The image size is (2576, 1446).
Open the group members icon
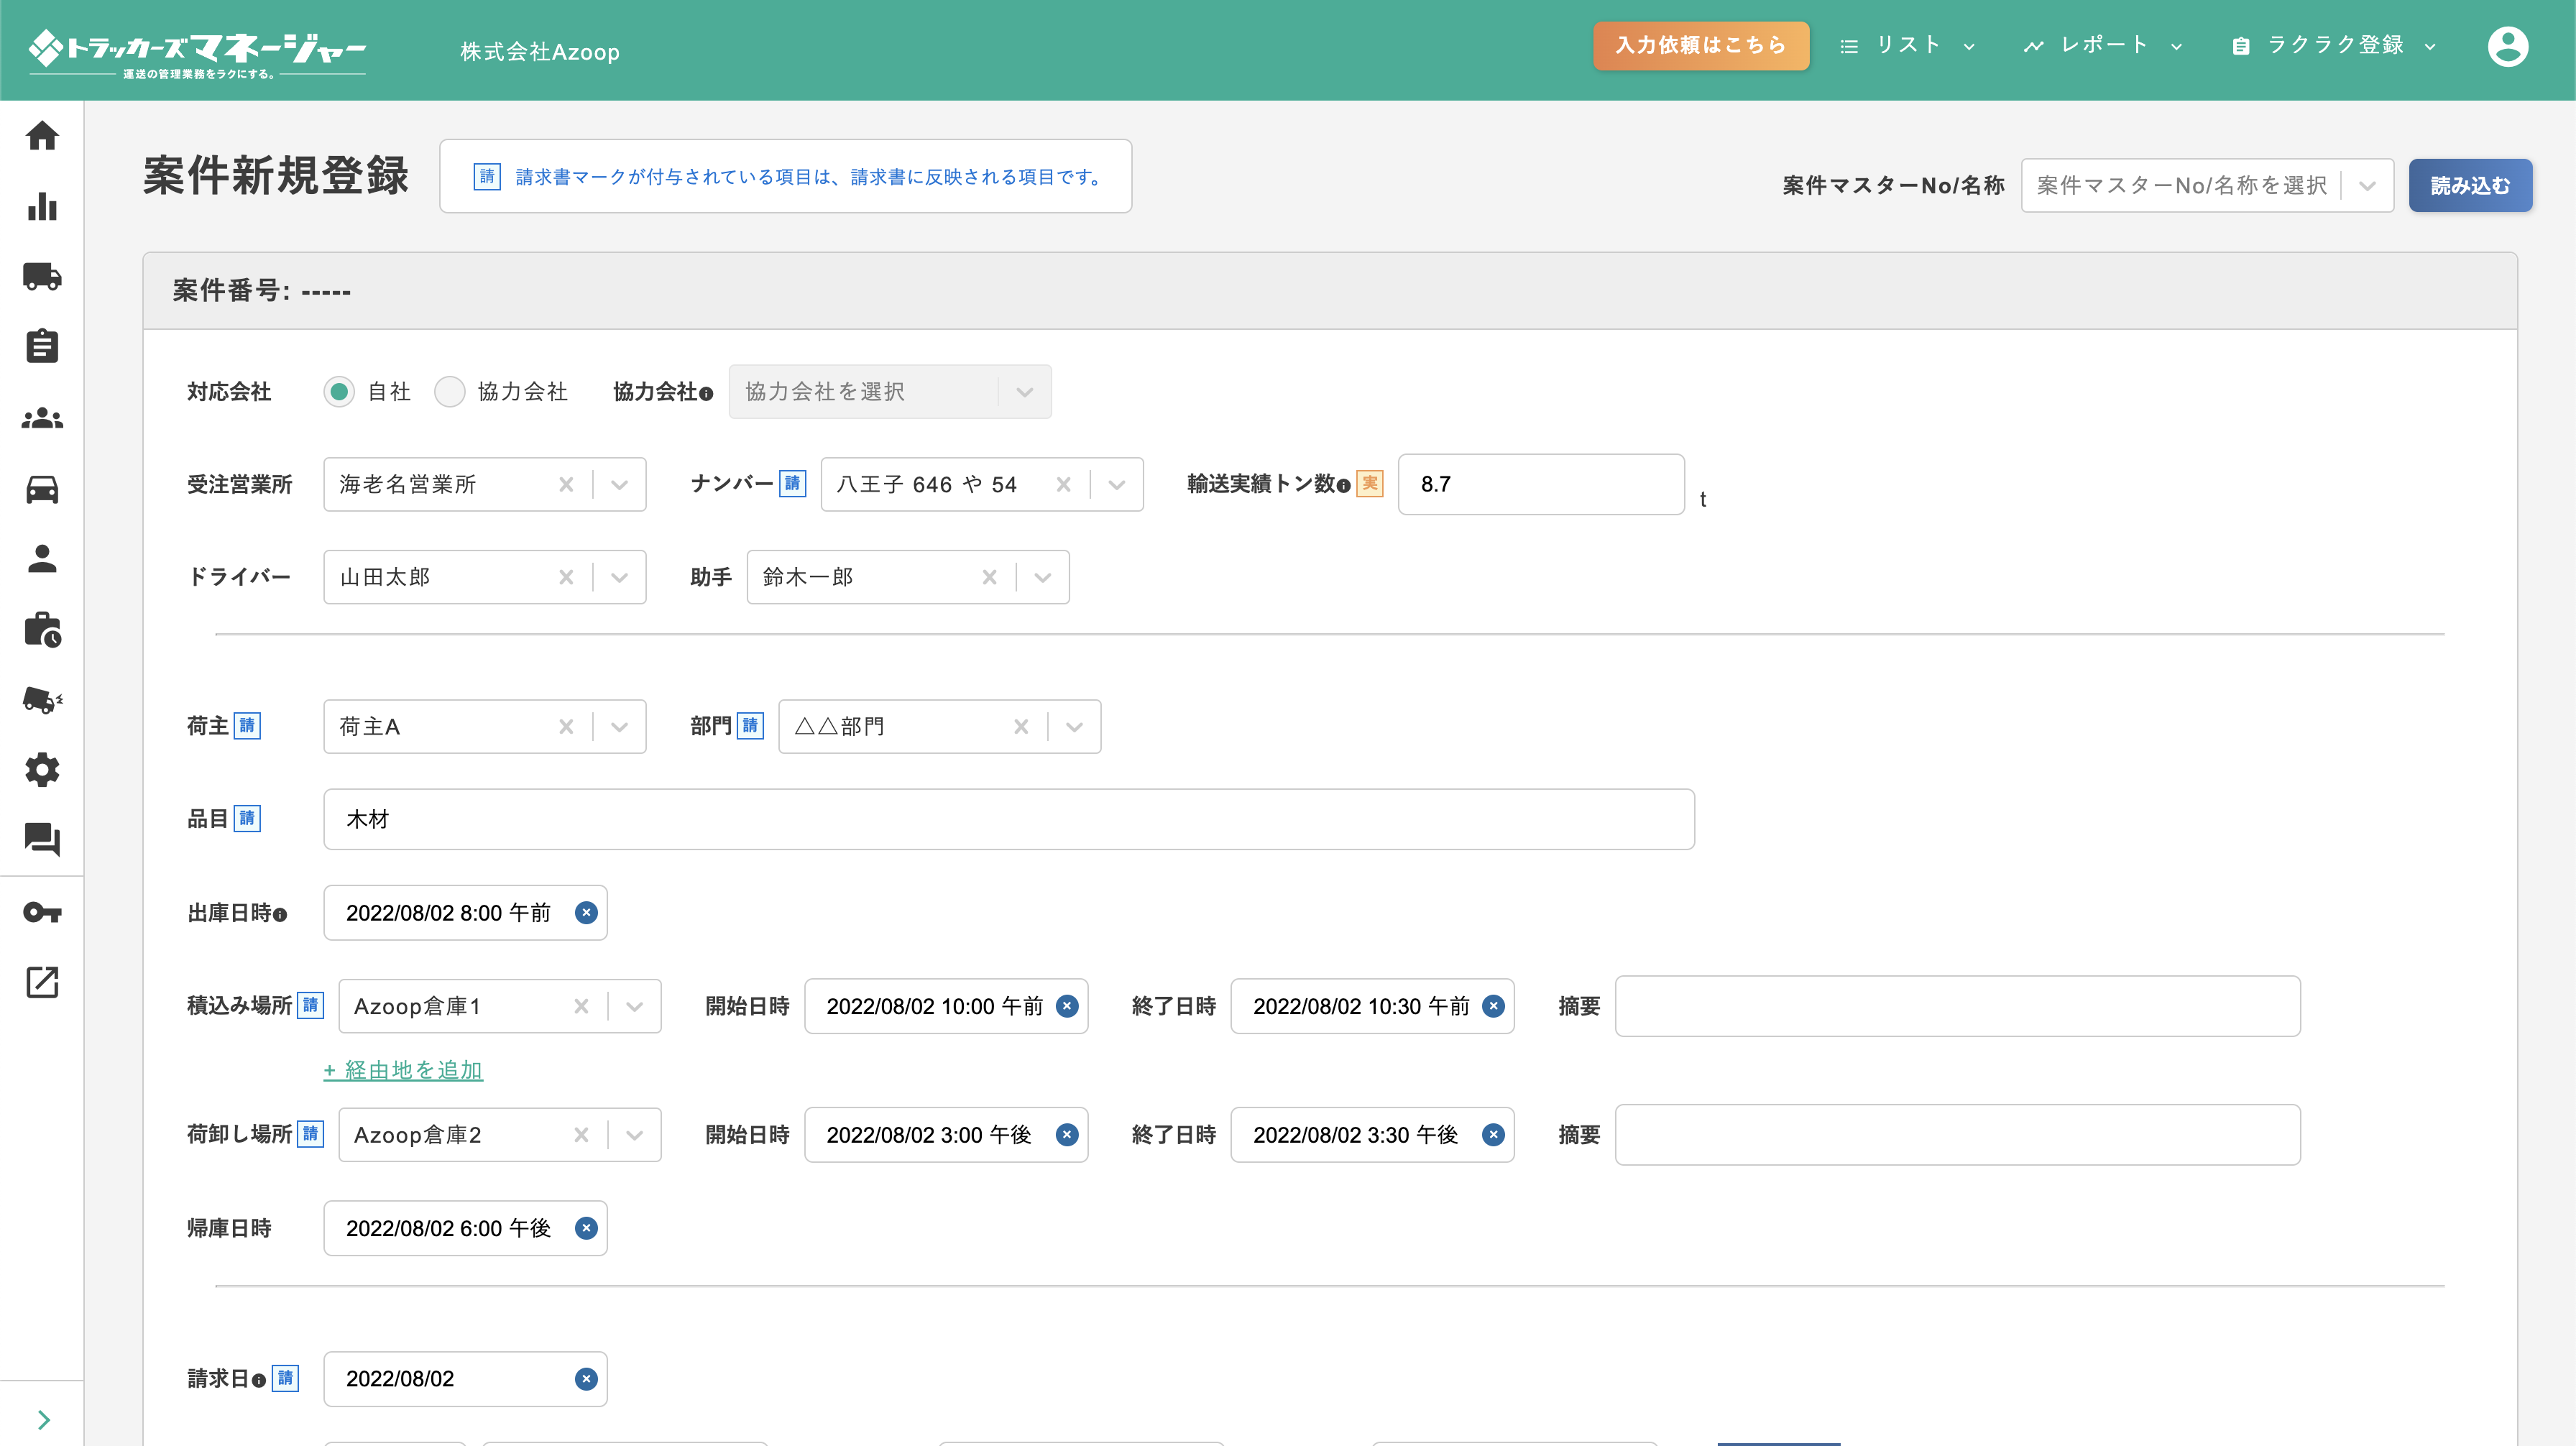(x=42, y=419)
